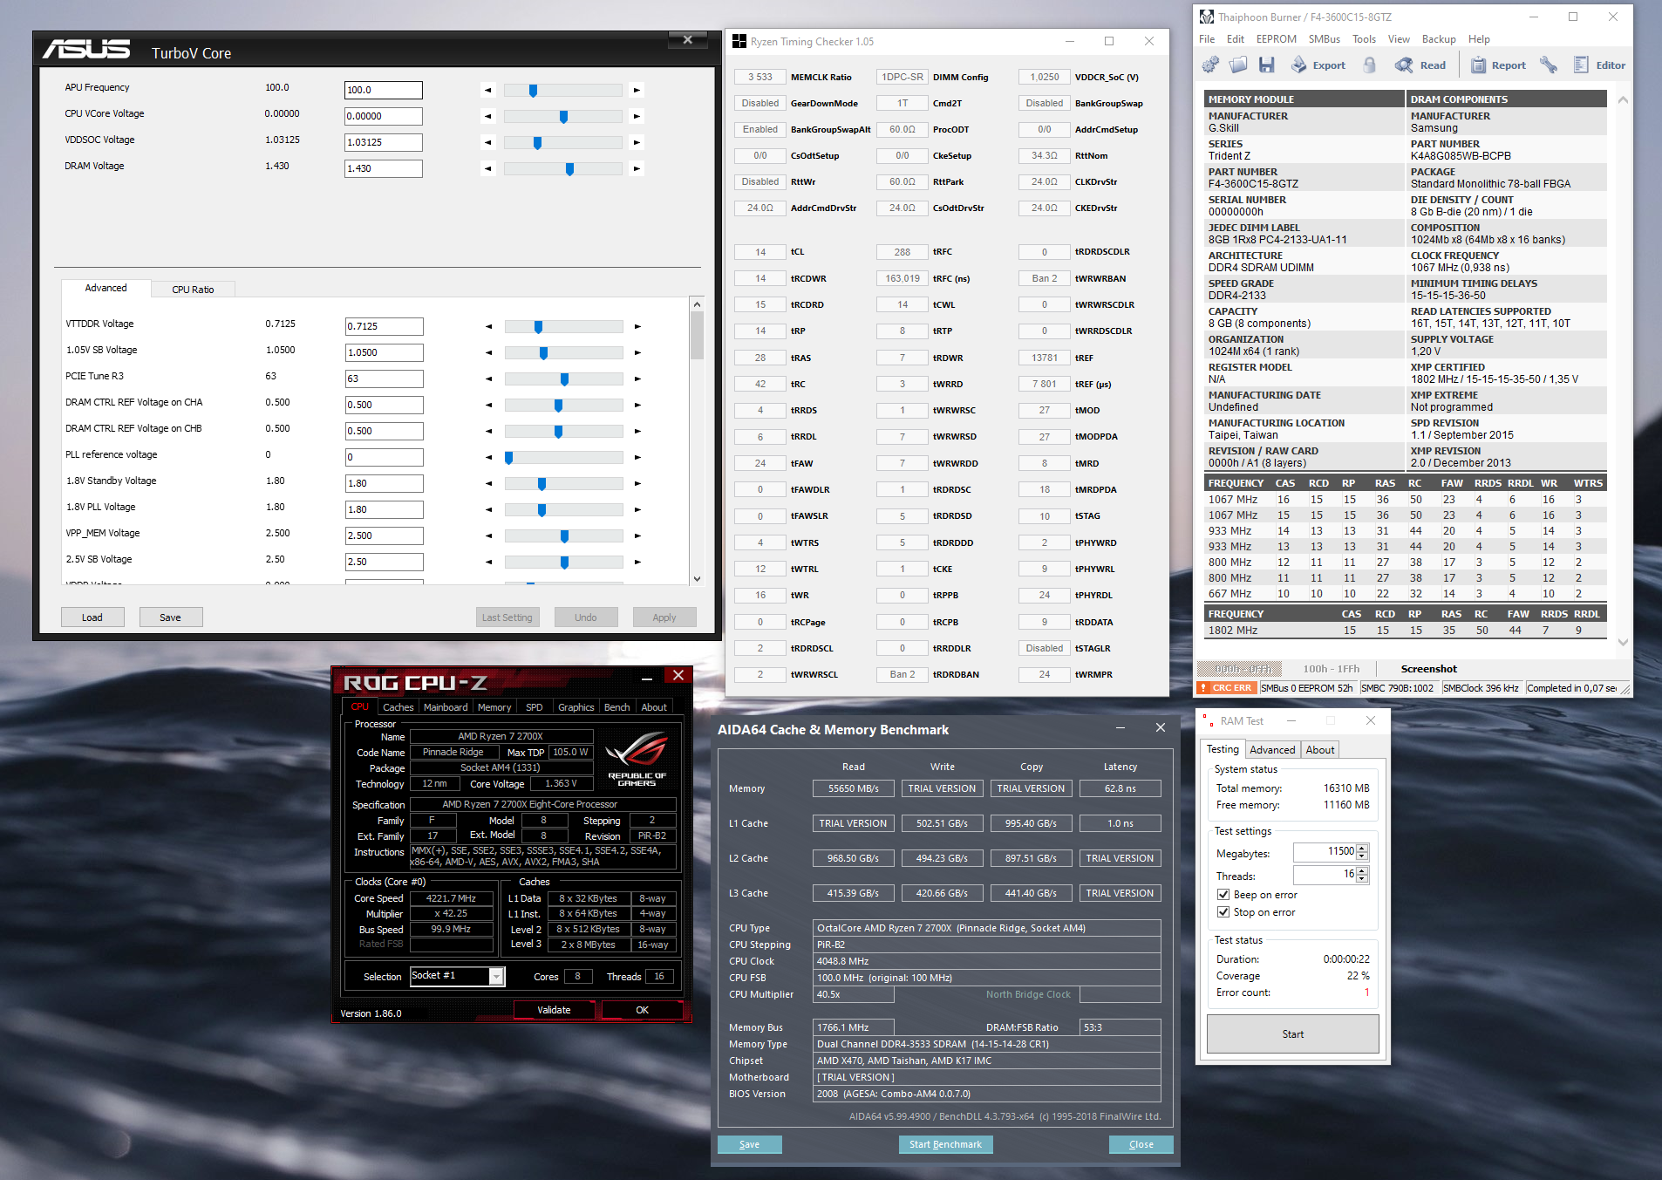Close the TurboV Core window
The height and width of the screenshot is (1180, 1662).
pyautogui.click(x=688, y=40)
